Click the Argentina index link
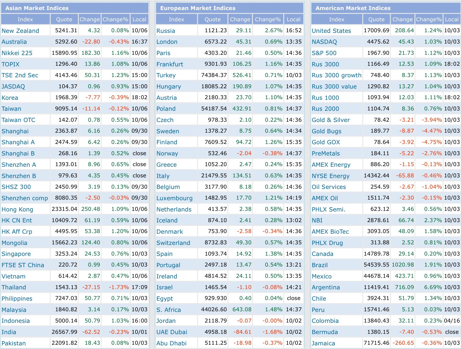 pos(326,287)
